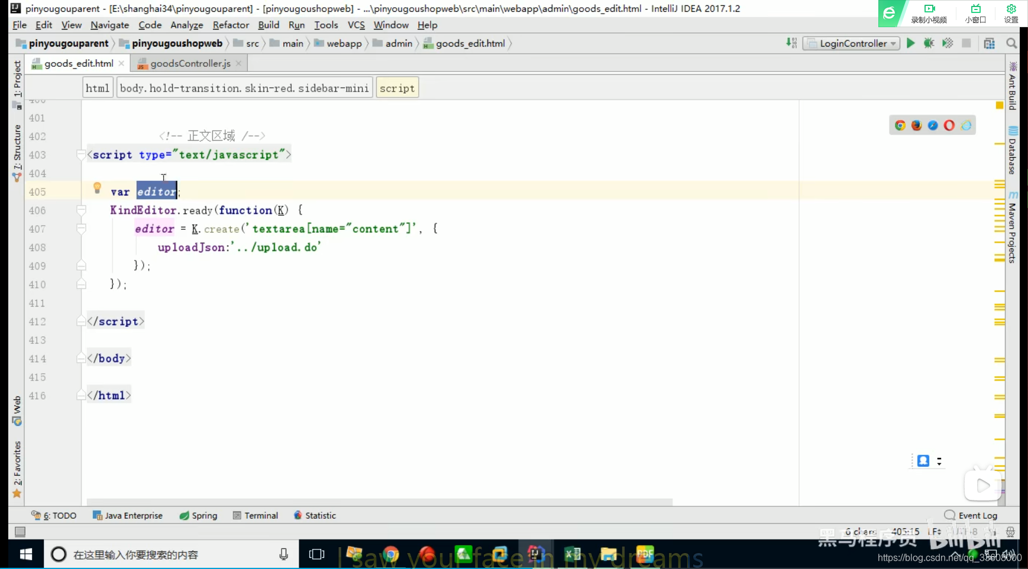Viewport: 1028px width, 569px height.
Task: Click the script structure breadcrumb
Action: pos(397,88)
